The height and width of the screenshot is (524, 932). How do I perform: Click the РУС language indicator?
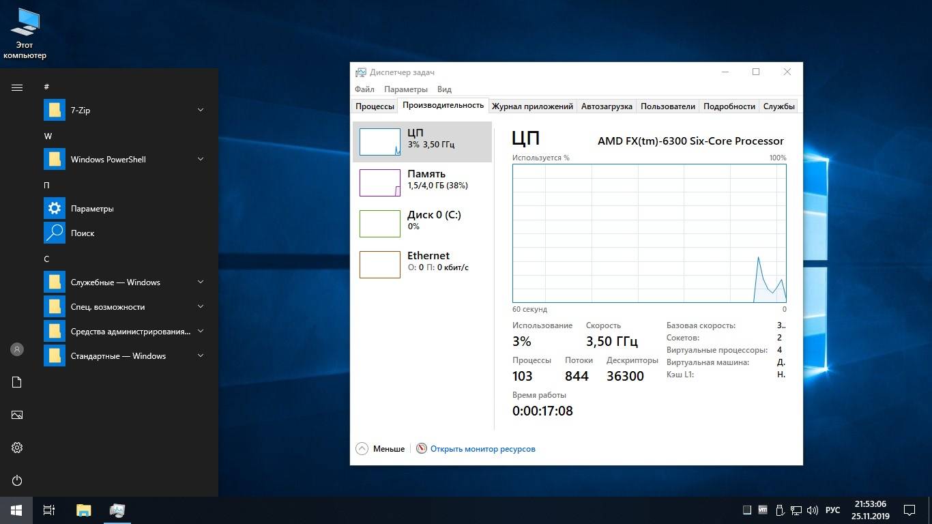(832, 510)
